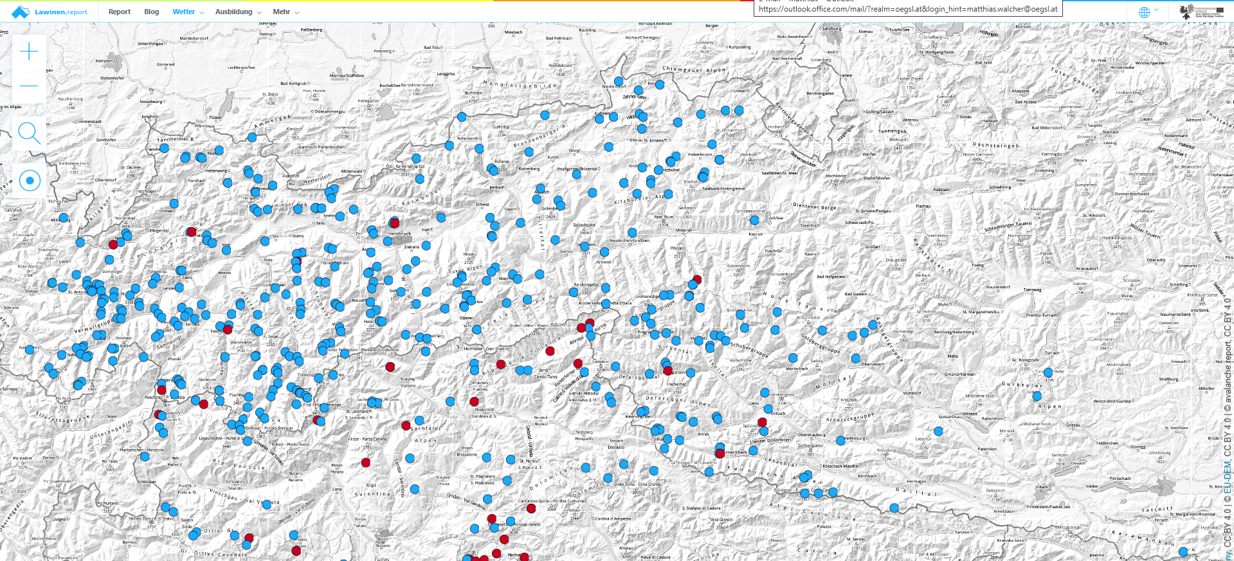Select the blue station marker near Piz Tavrü

[x=145, y=456]
